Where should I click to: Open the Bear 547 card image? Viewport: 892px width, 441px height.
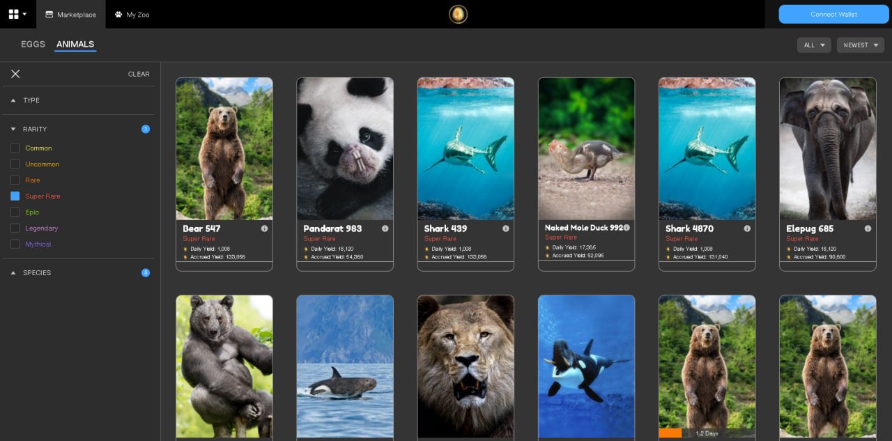pos(224,148)
